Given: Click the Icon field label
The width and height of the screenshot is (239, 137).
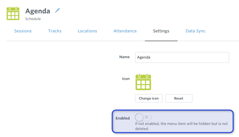Looking at the screenshot, I should click(x=126, y=79).
